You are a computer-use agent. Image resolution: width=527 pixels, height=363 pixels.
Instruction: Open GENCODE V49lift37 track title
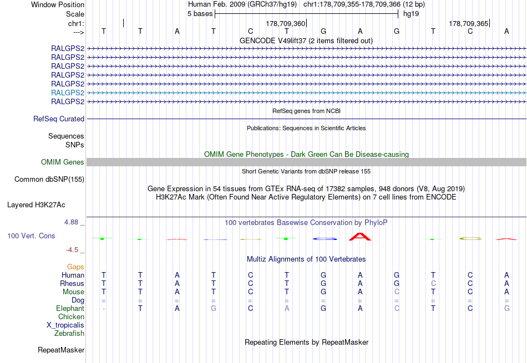pos(306,40)
